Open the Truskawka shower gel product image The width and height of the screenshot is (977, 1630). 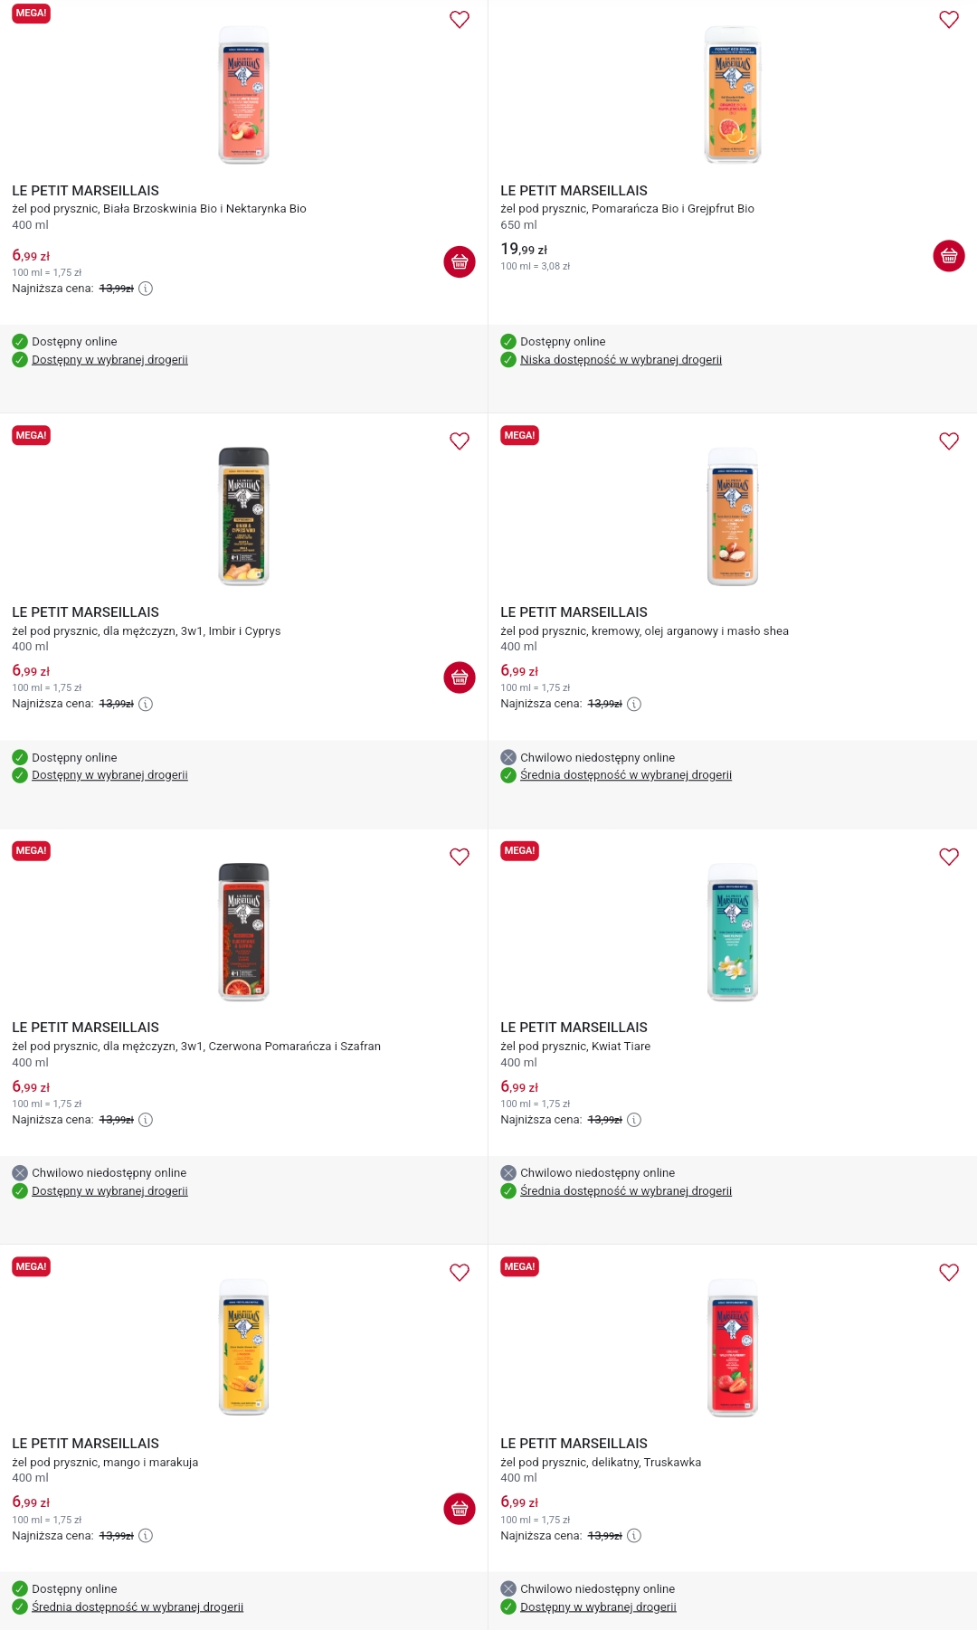point(733,1348)
